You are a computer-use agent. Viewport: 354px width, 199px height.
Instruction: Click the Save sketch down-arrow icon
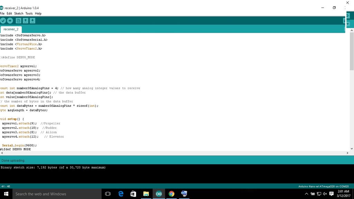pyautogui.click(x=32, y=21)
